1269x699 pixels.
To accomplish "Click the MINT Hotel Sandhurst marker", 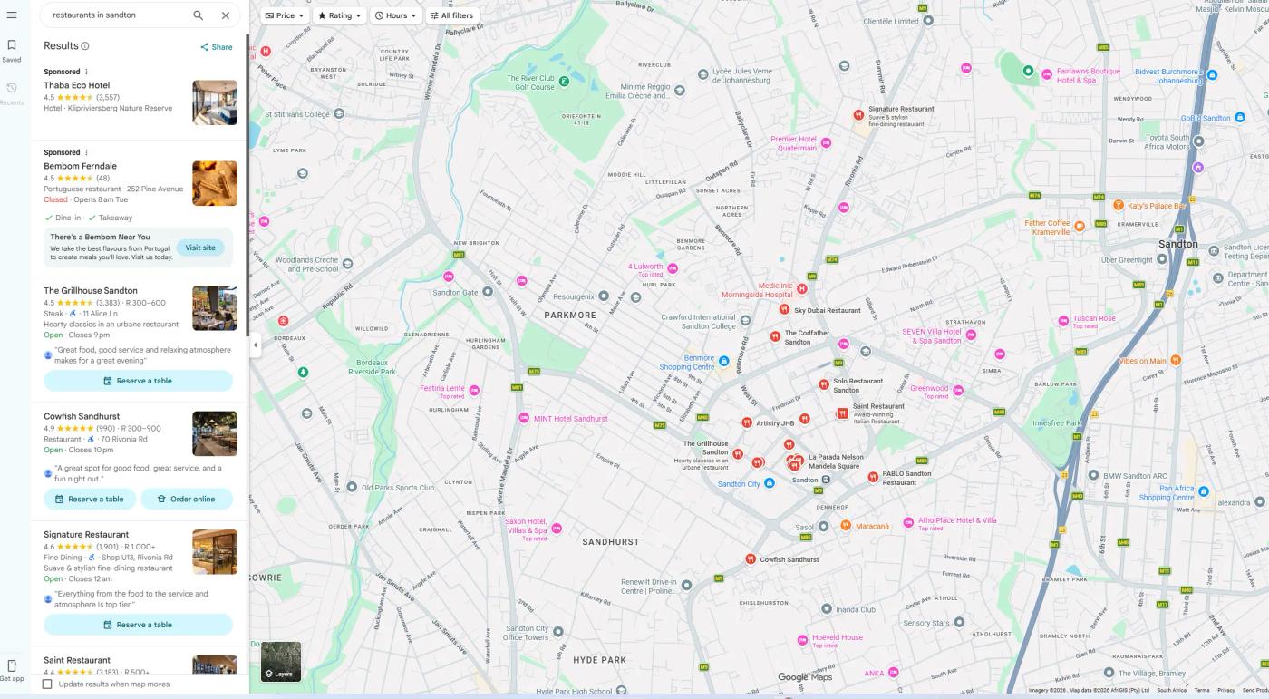I will coord(523,418).
